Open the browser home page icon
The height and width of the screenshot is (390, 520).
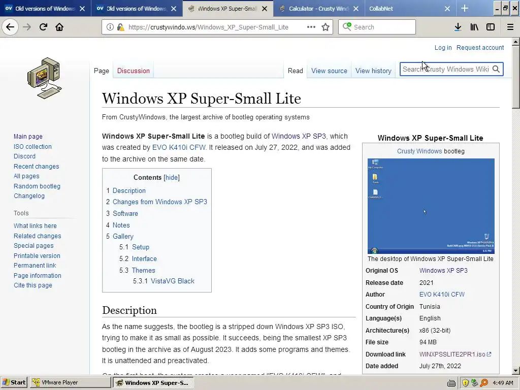[59, 27]
